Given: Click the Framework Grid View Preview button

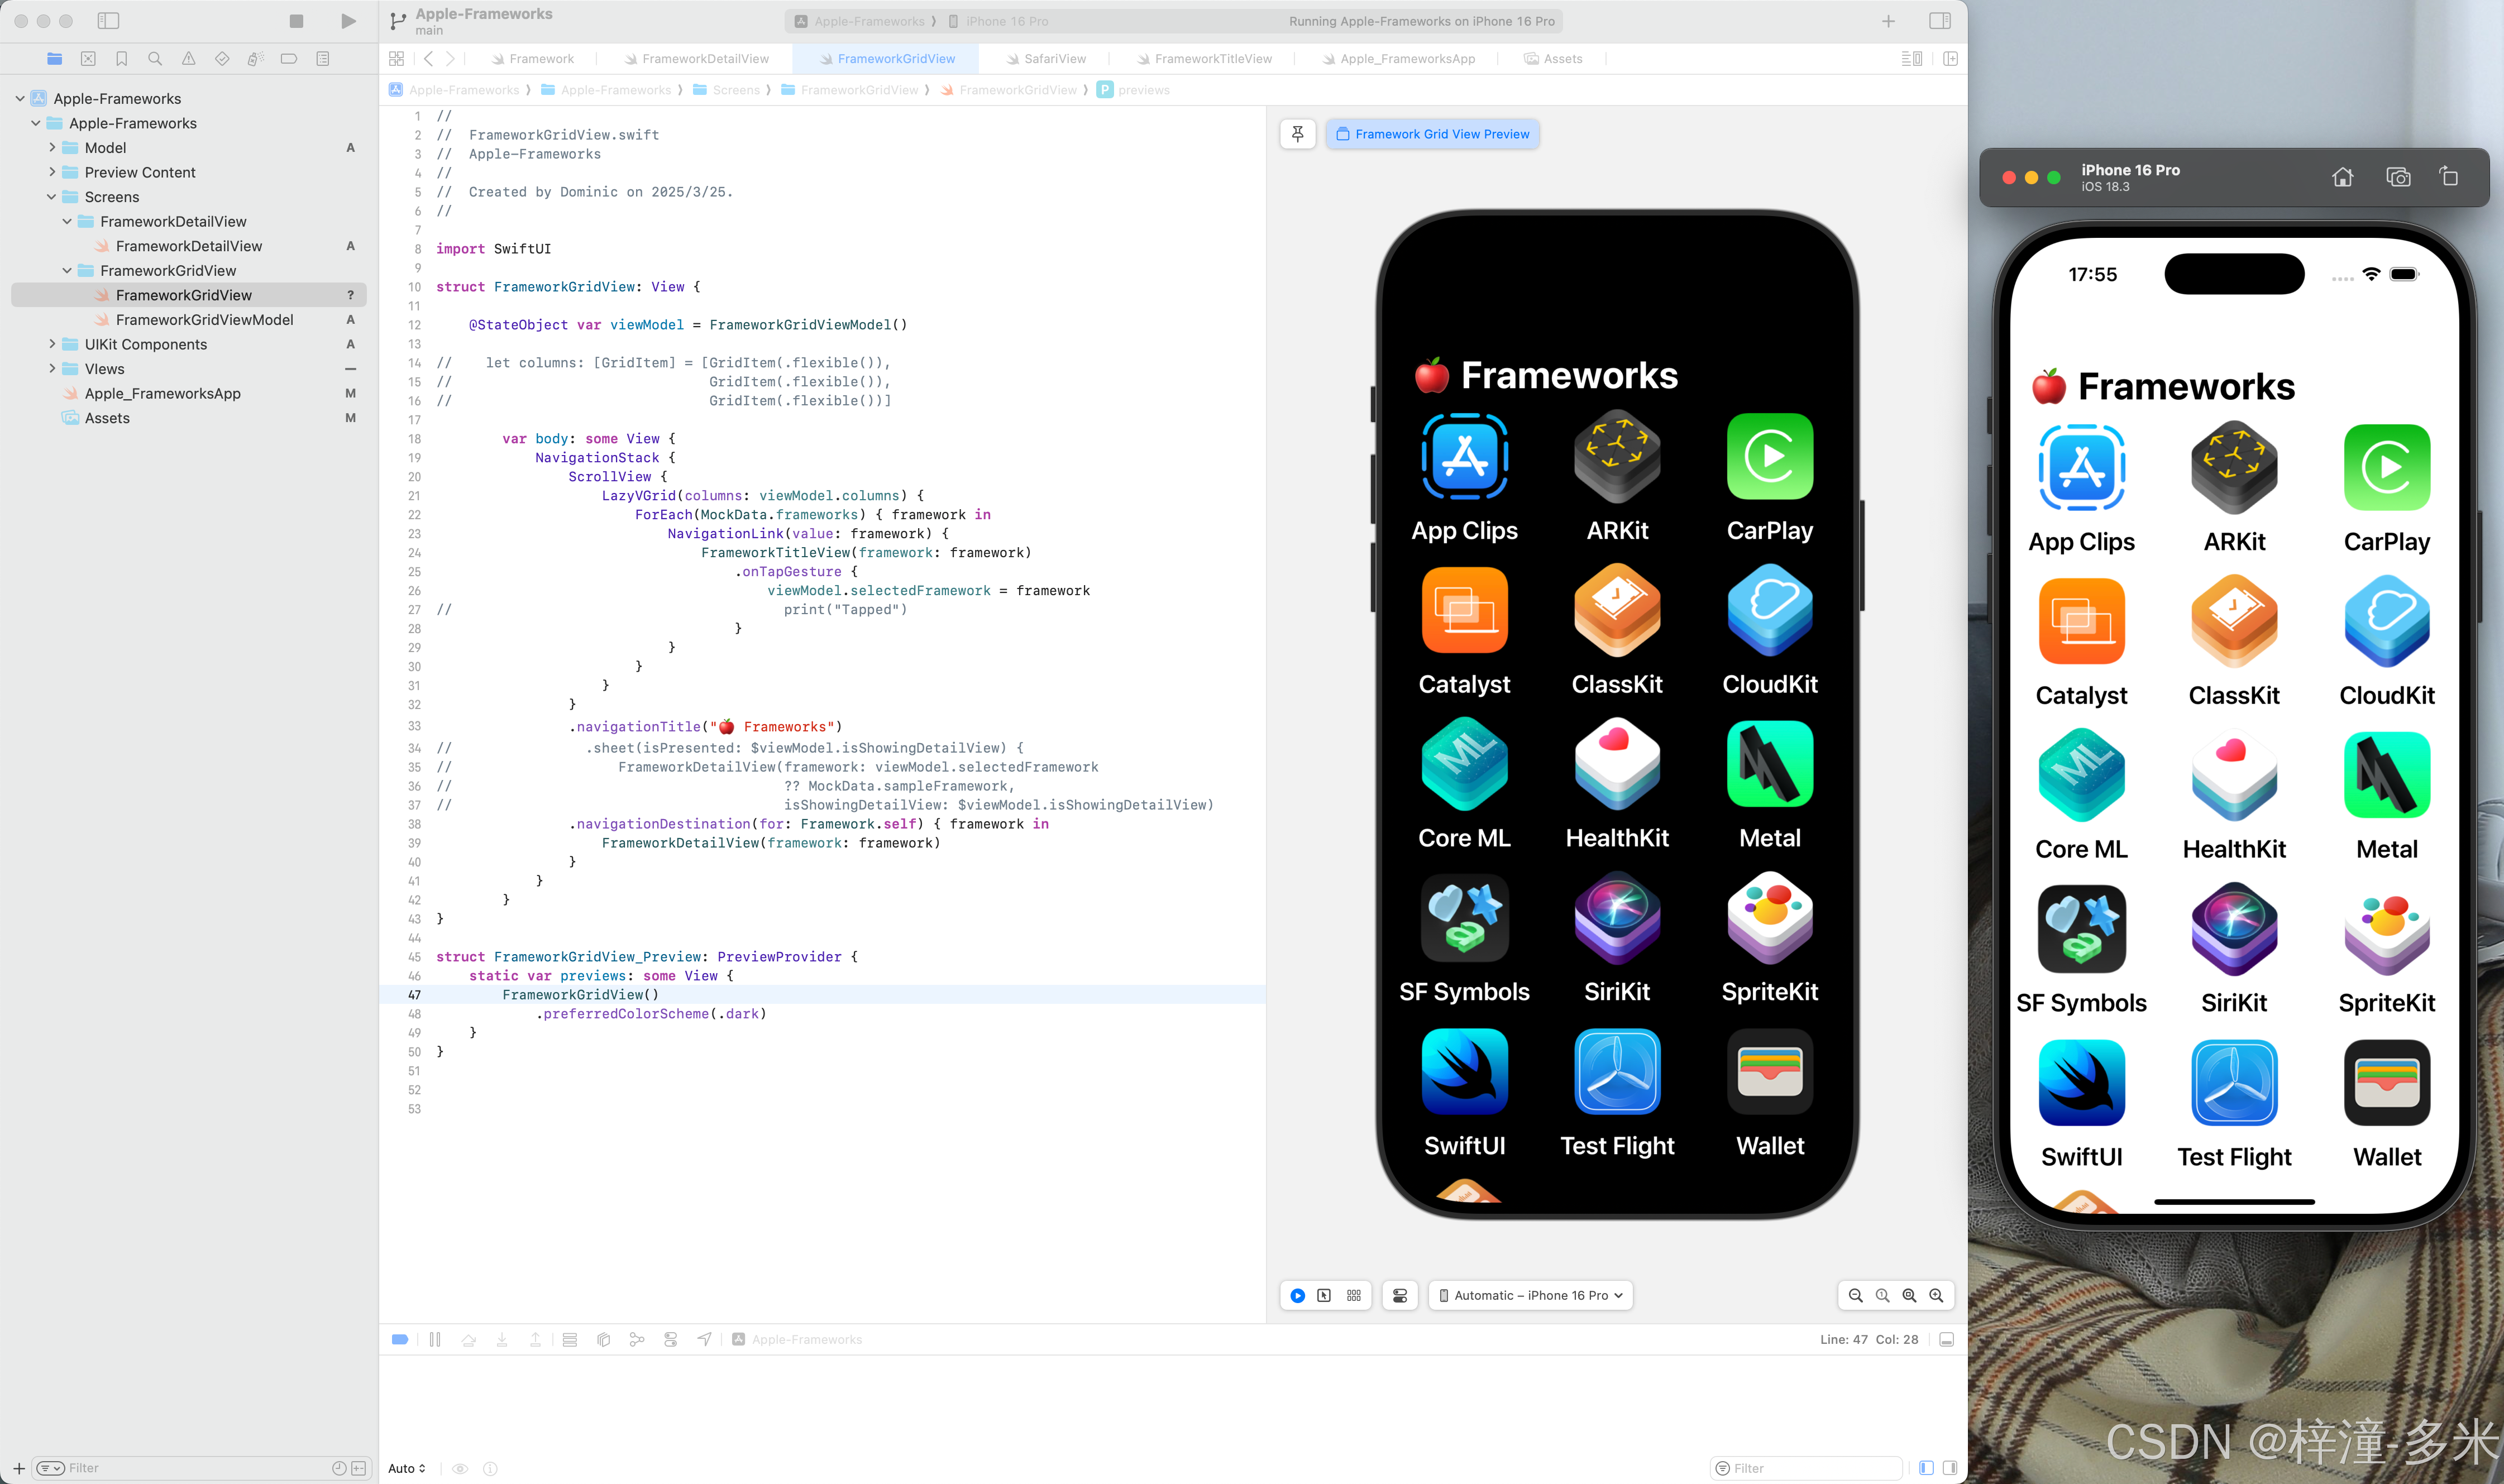Looking at the screenshot, I should click(x=1432, y=134).
